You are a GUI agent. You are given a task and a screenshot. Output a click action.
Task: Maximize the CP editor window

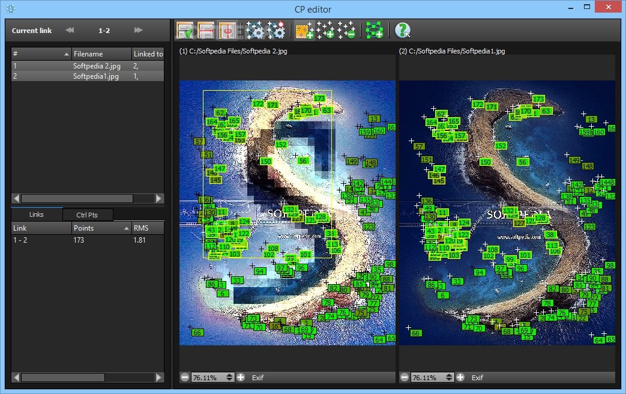coord(587,7)
